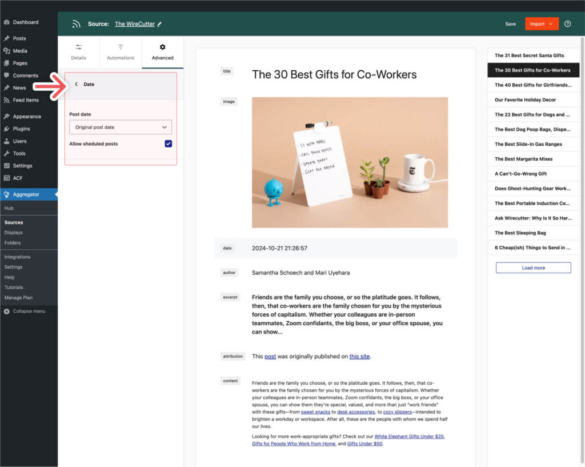Click the Load more button
The height and width of the screenshot is (467, 585).
point(533,268)
